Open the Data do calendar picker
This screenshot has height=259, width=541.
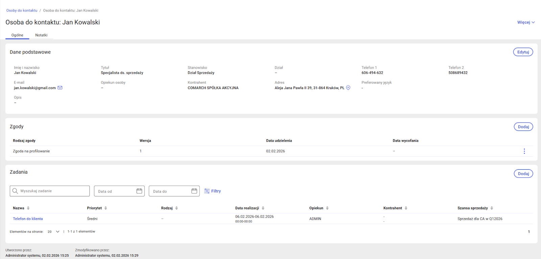click(194, 191)
